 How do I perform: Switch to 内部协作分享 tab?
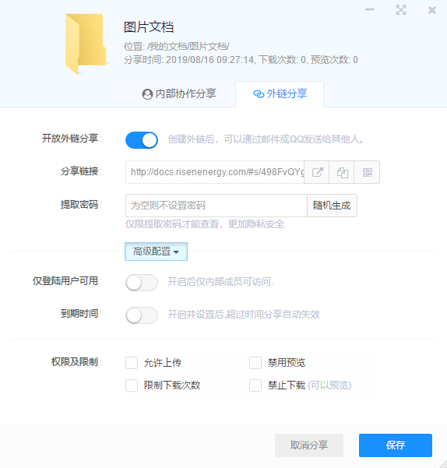pyautogui.click(x=179, y=94)
